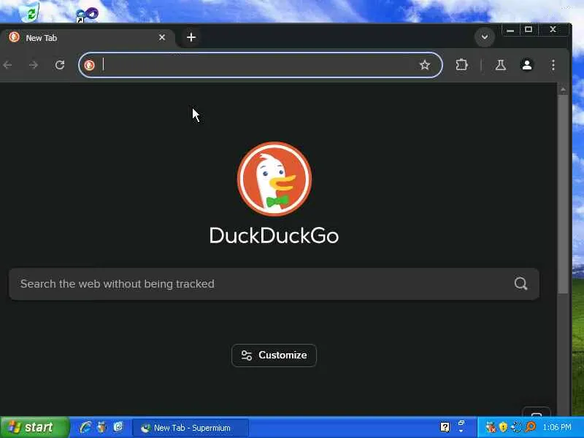Click New Tab - Supermium taskbar button
The image size is (584, 438).
[191, 428]
